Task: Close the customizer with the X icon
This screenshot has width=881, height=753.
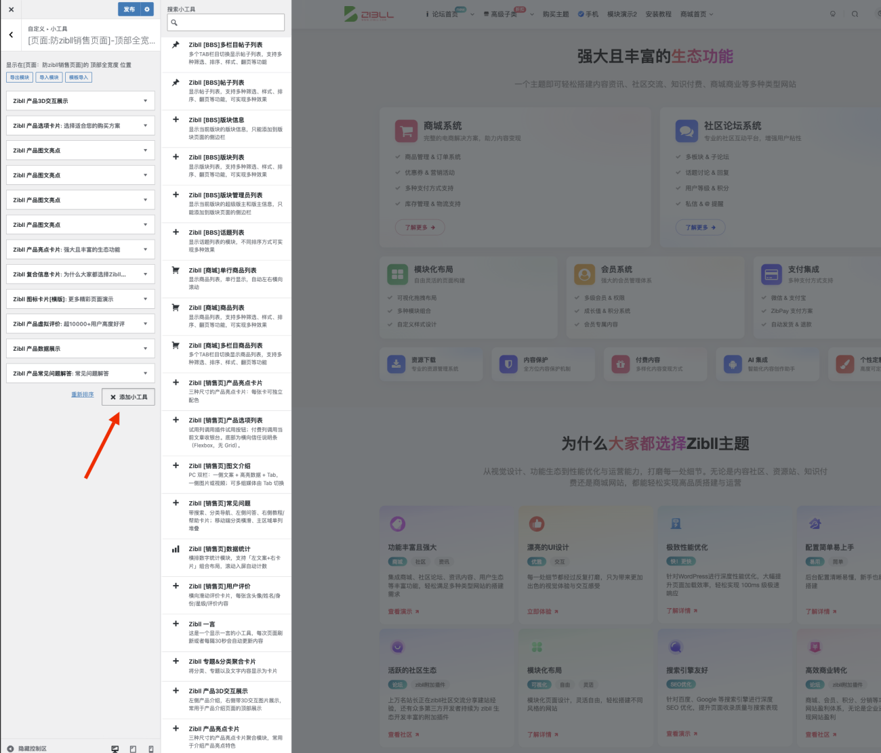Action: [11, 9]
